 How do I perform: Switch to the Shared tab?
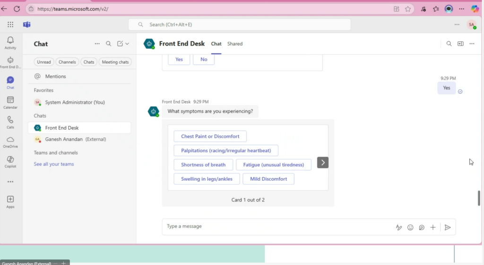click(235, 44)
